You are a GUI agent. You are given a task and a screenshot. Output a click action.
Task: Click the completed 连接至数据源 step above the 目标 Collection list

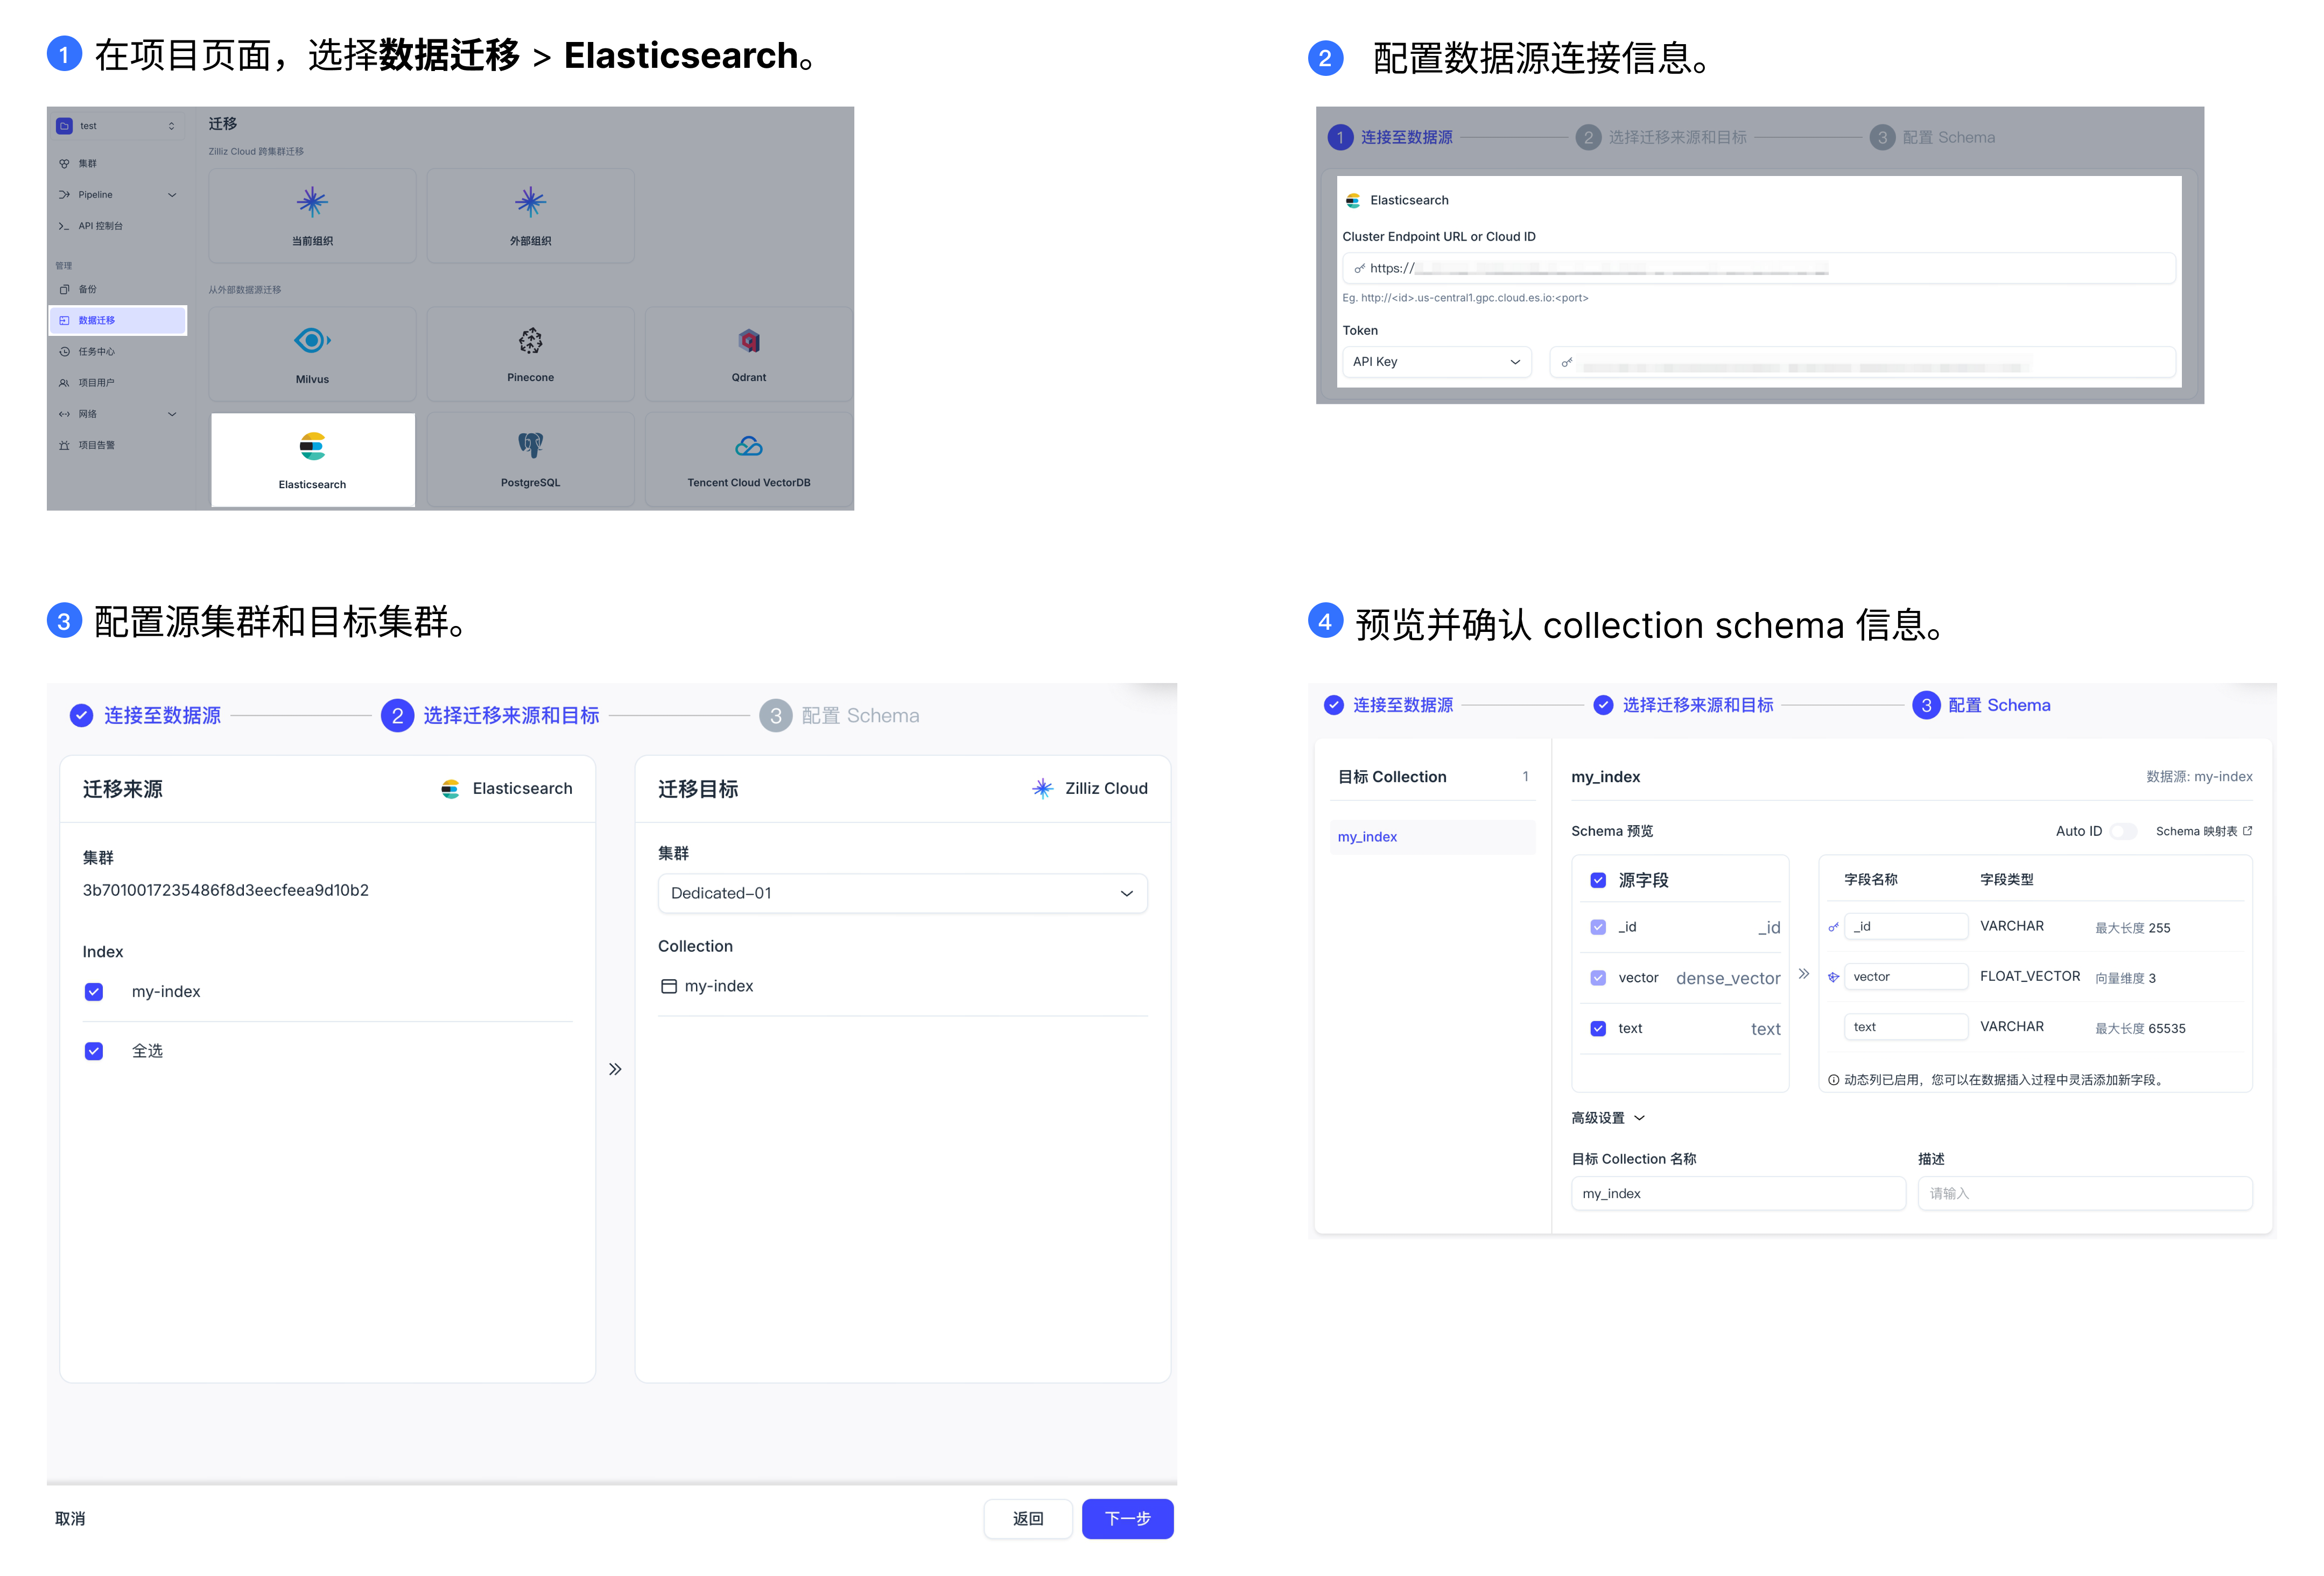coord(1388,705)
